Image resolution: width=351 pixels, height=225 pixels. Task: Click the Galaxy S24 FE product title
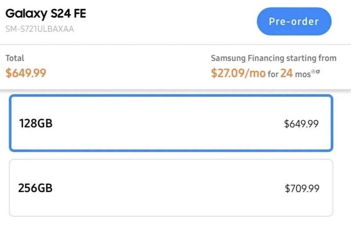(x=46, y=14)
